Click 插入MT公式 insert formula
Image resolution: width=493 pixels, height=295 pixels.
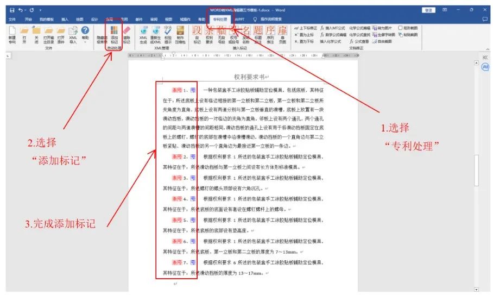[x=333, y=28]
